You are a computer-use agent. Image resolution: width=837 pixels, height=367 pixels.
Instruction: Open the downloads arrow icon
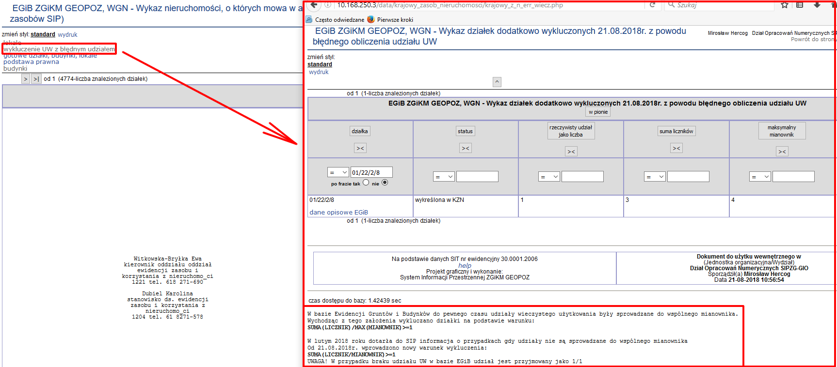pyautogui.click(x=817, y=5)
